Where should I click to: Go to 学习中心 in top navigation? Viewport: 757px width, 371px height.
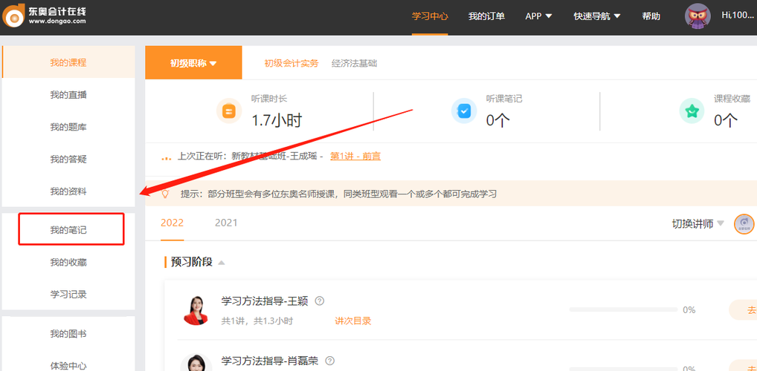(x=430, y=16)
